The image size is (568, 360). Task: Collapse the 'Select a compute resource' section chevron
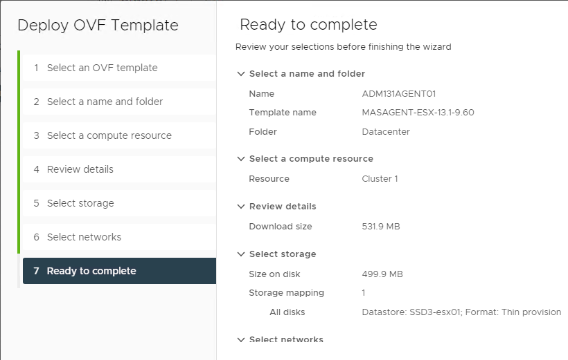[241, 159]
